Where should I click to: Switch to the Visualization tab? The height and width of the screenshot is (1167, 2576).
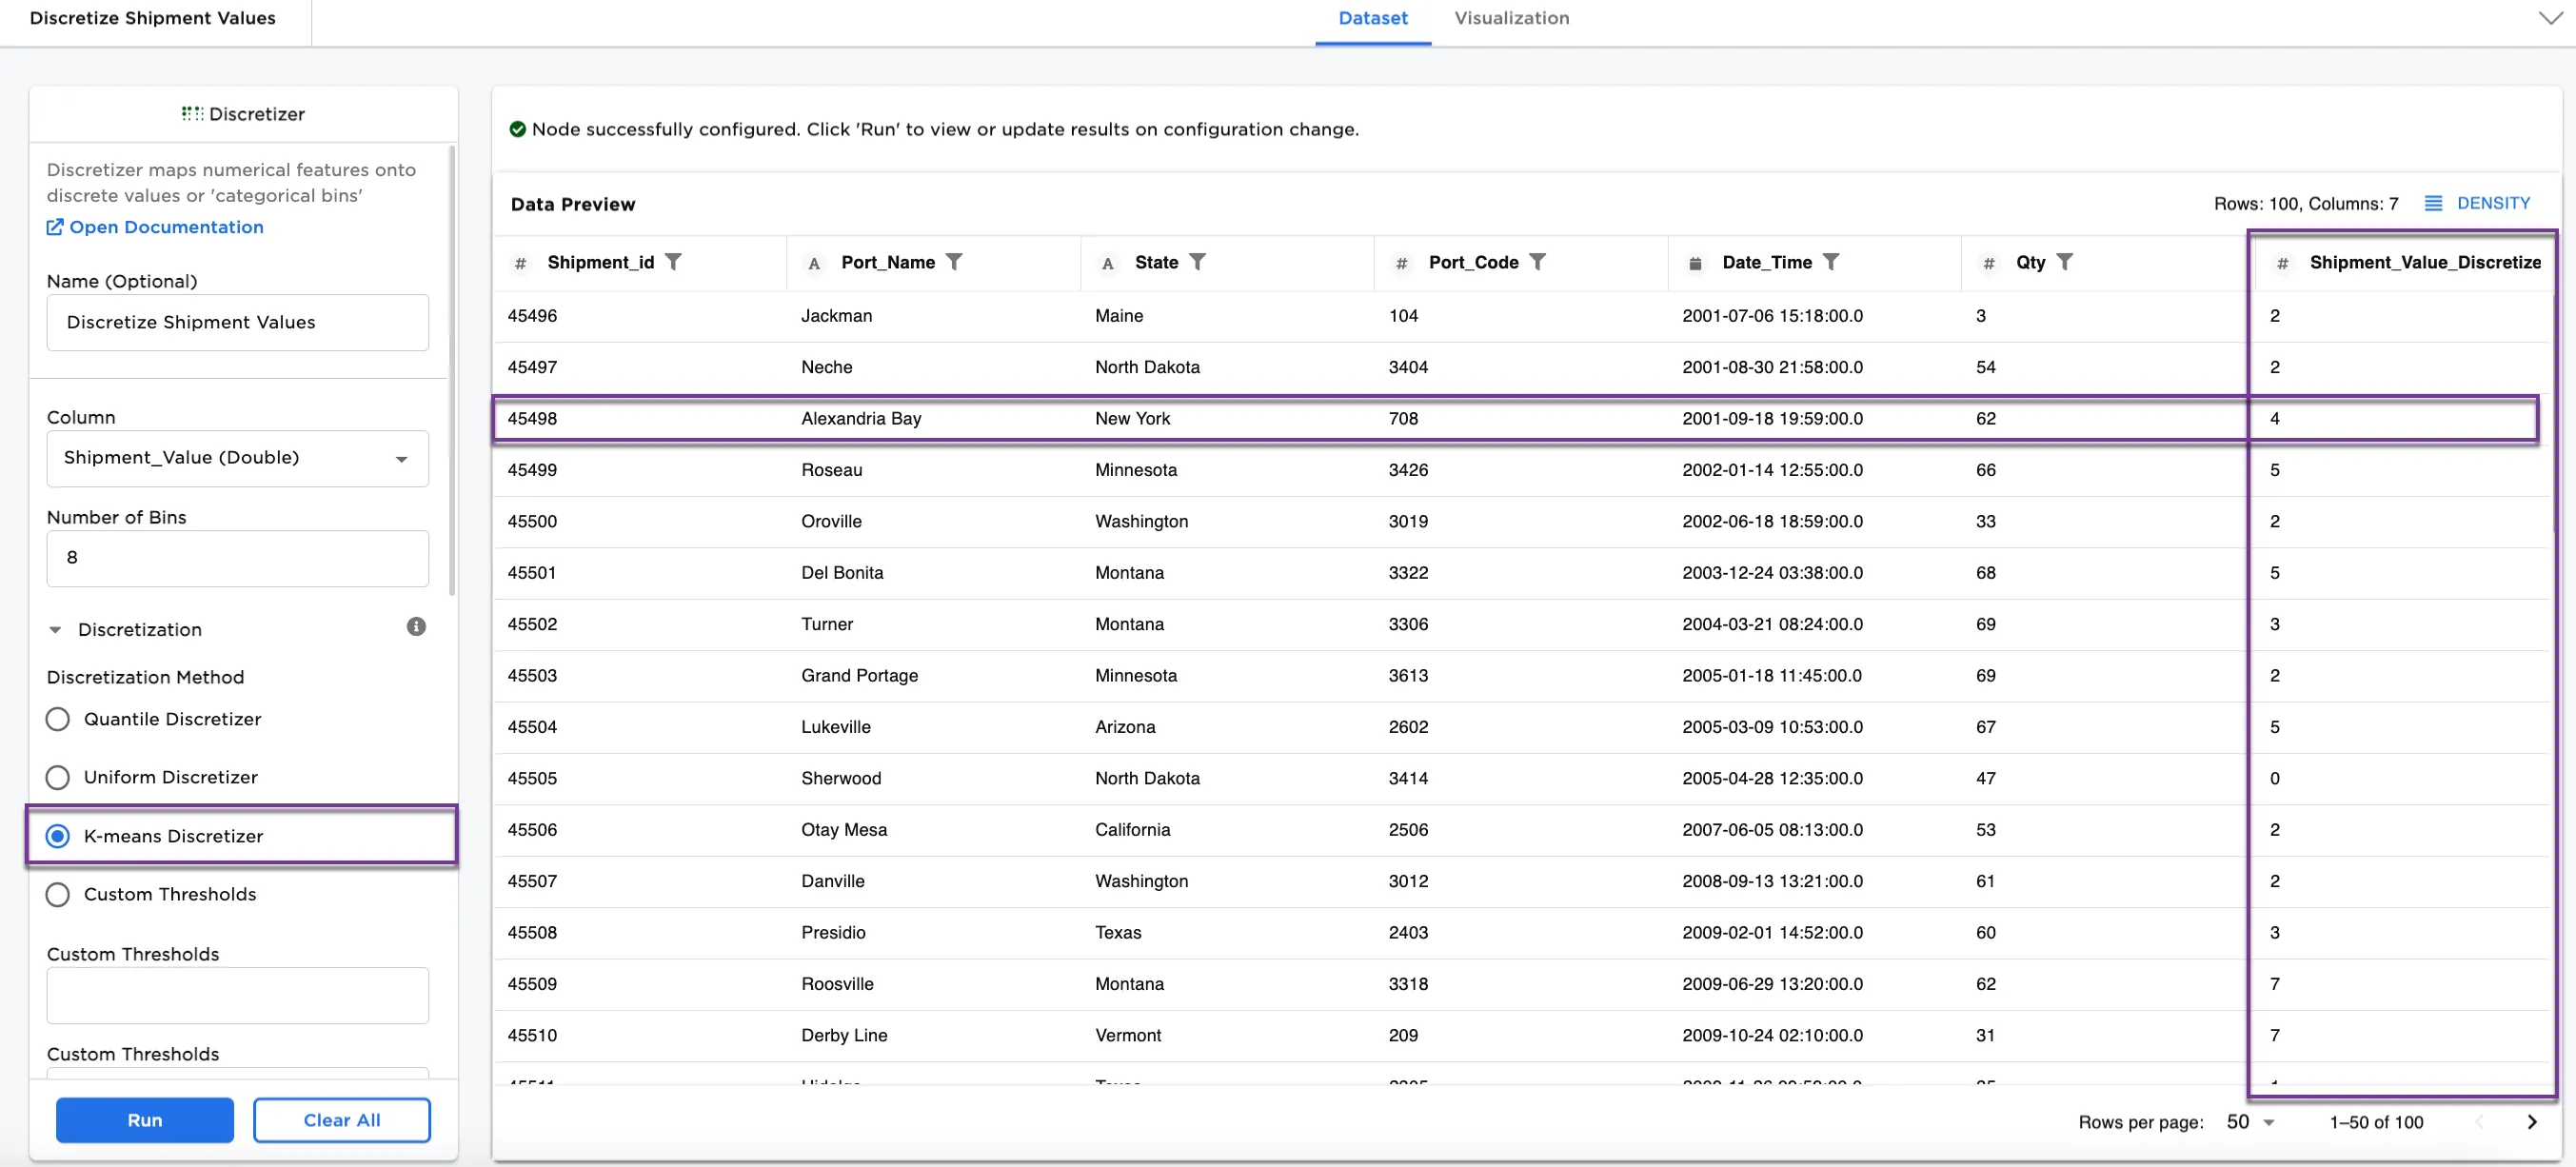(1511, 18)
